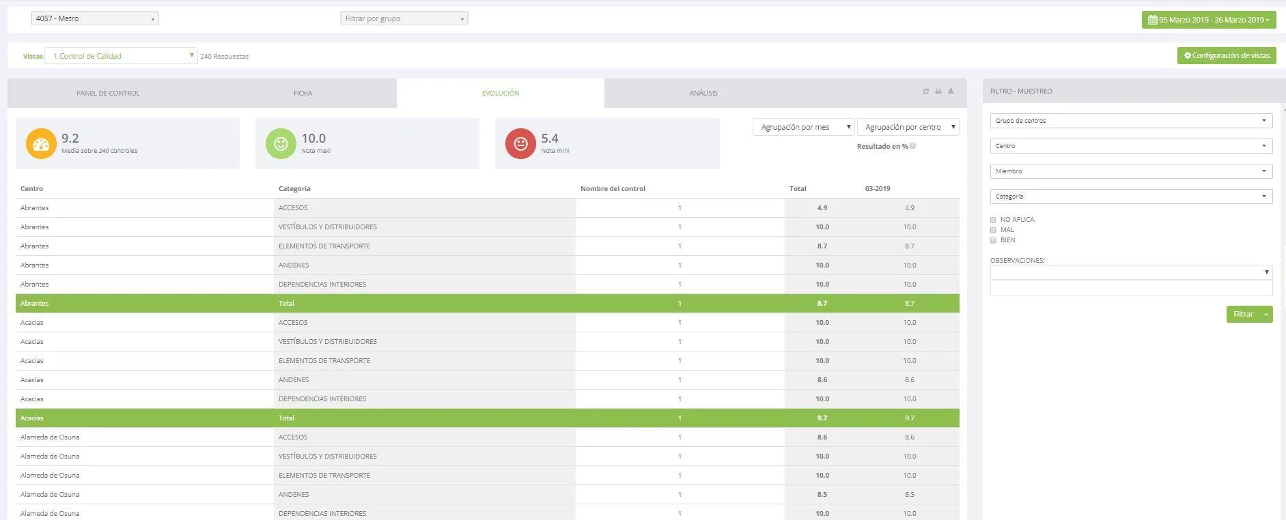The height and width of the screenshot is (520, 1286).
Task: Select the EVOLUCIÓN tab
Action: [501, 93]
